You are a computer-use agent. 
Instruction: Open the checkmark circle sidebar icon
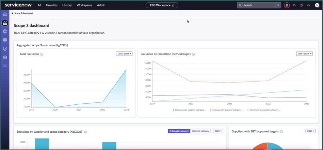[x=5, y=49]
